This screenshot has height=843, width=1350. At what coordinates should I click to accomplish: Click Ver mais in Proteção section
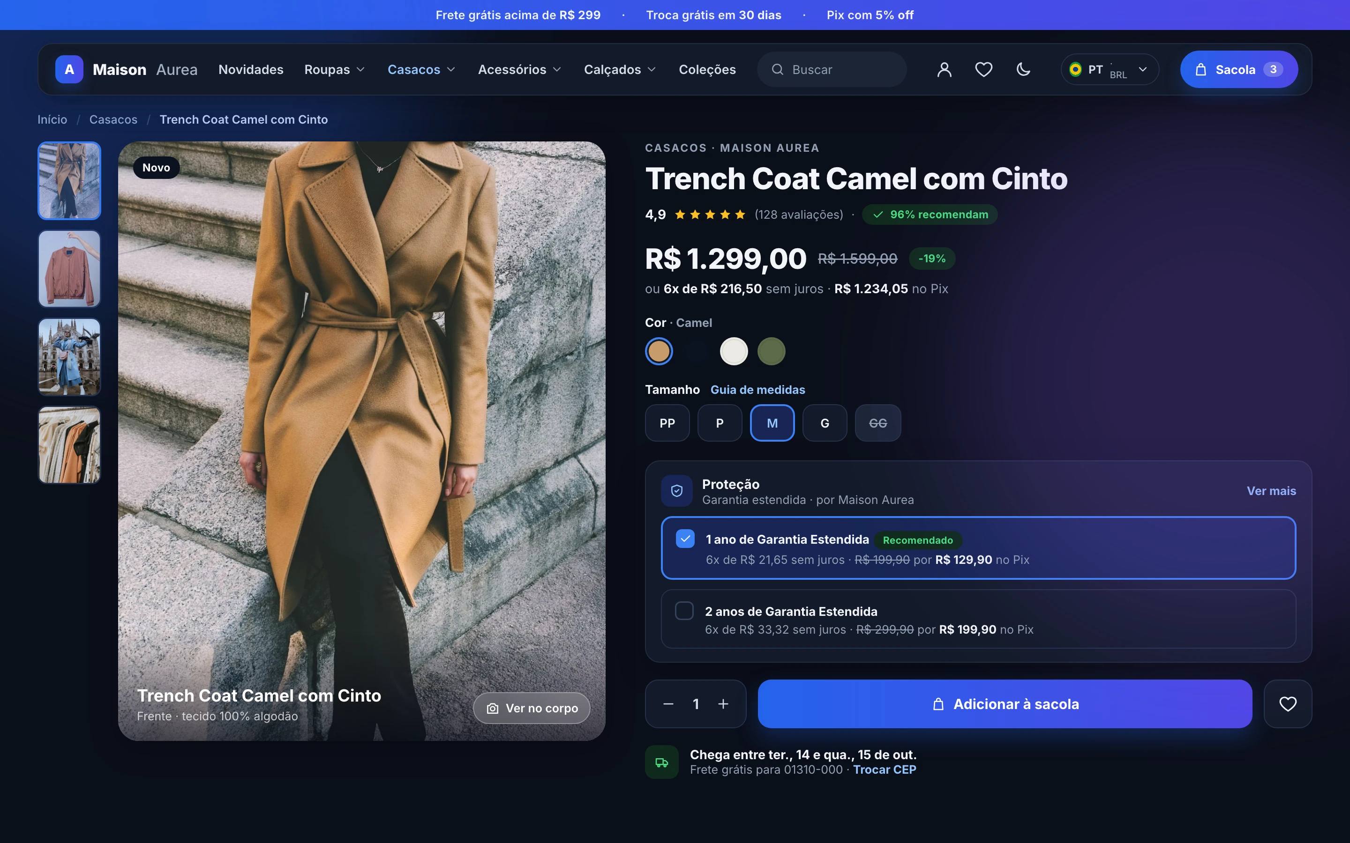(1271, 491)
